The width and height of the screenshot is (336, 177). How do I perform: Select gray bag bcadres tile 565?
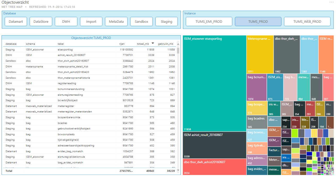pyautogui.click(x=257, y=122)
